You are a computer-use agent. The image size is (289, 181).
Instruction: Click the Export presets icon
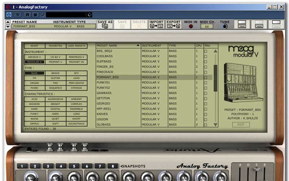coord(173,24)
